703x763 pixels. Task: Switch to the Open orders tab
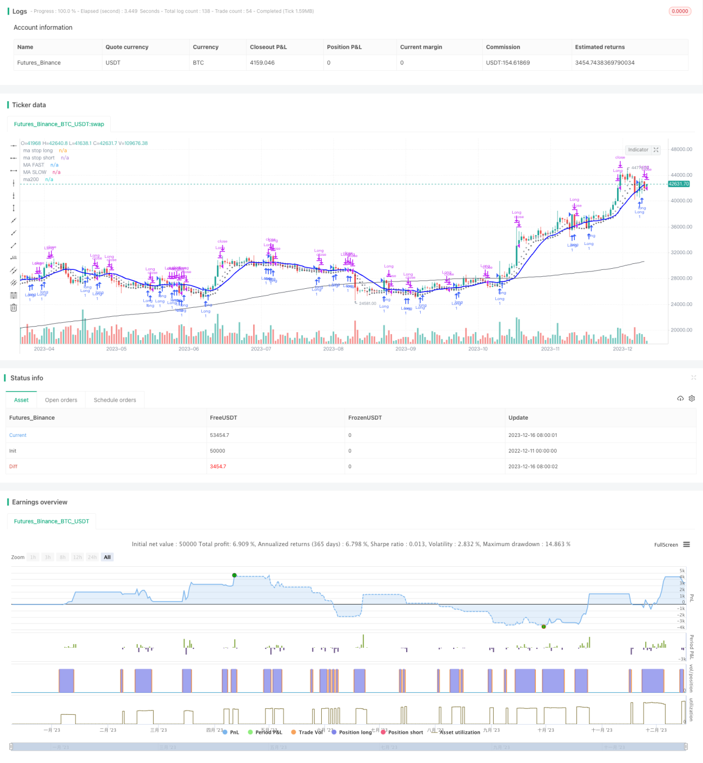(x=61, y=400)
